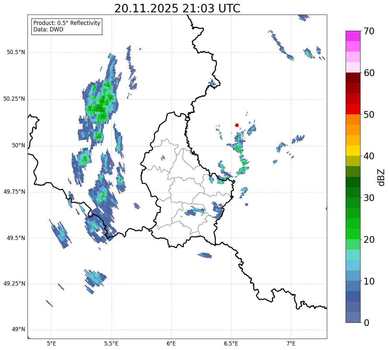The height and width of the screenshot is (350, 389).
Task: Click the dBZ colorbar axis label
Action: [x=381, y=177]
